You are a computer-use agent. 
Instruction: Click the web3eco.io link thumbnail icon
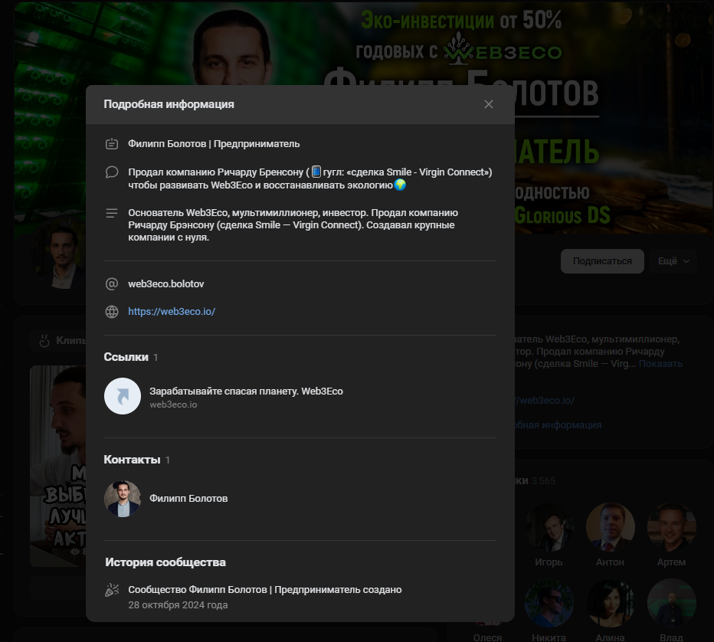click(x=123, y=396)
